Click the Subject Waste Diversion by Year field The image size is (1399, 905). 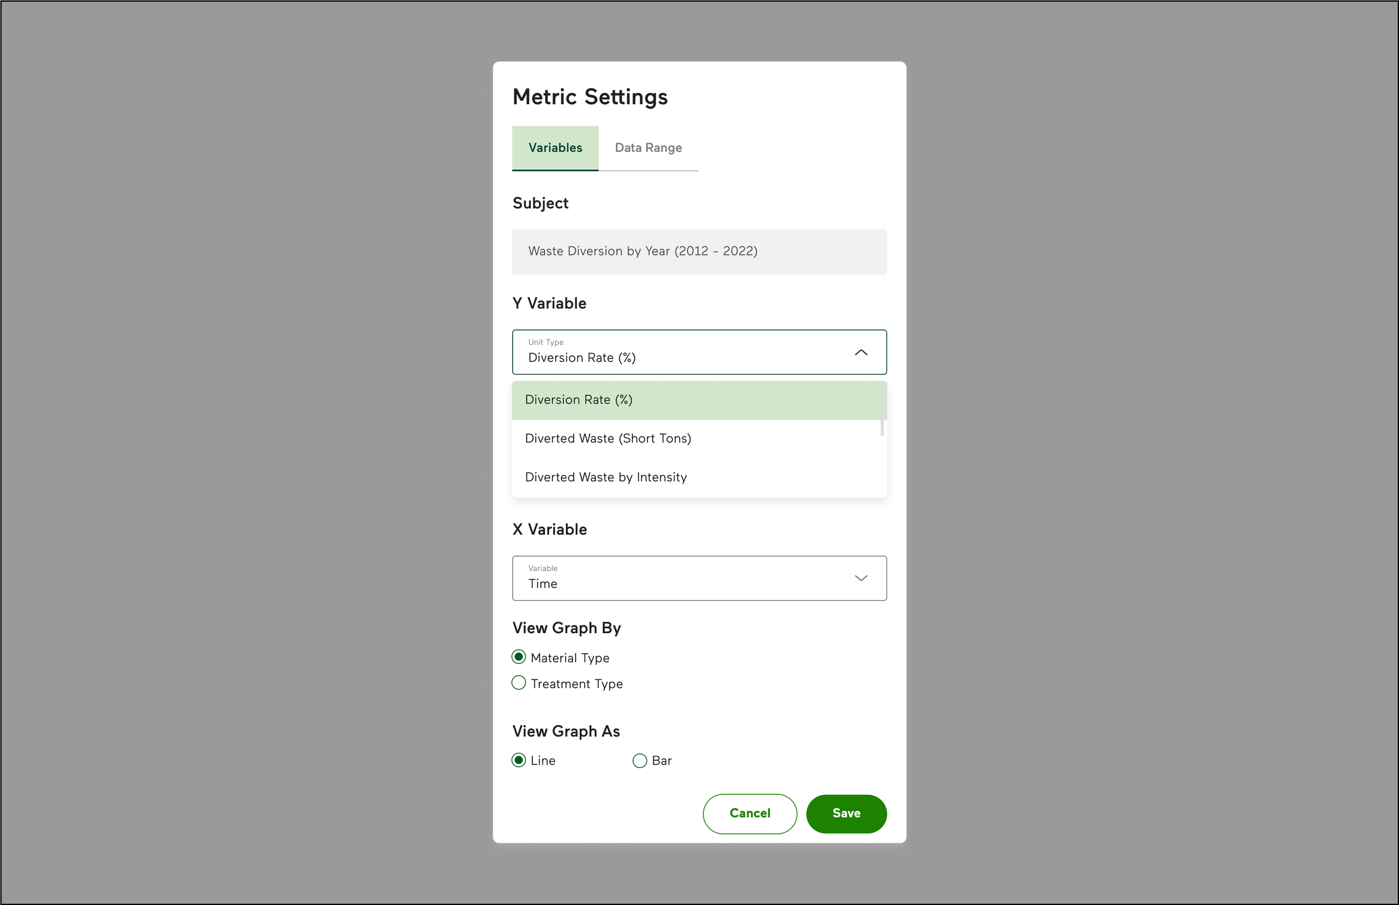698,252
